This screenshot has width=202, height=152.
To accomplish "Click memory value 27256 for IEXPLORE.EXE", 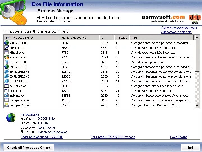I will 66,81.
